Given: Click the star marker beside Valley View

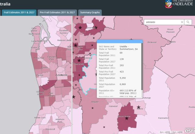Looking at the screenshot, I should point(76,45).
